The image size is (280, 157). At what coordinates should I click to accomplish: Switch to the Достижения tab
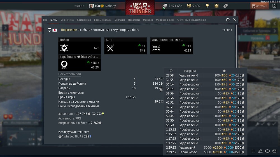coord(84,20)
